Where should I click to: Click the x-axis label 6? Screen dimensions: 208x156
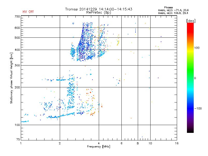pyautogui.click(x=121, y=143)
